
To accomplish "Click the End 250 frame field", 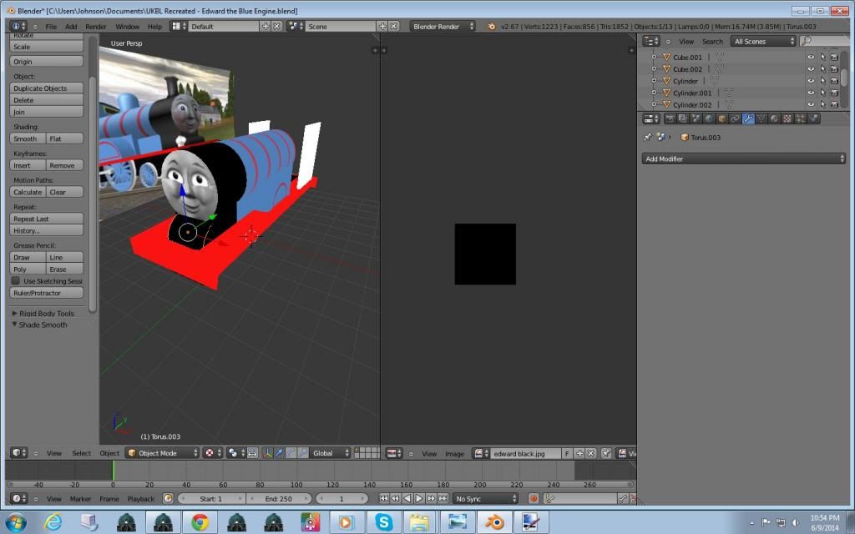I will point(279,499).
